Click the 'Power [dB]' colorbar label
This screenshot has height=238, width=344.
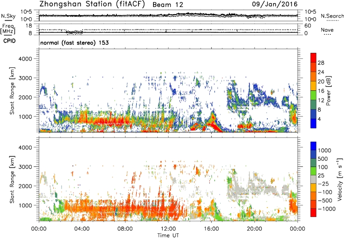[329, 91]
